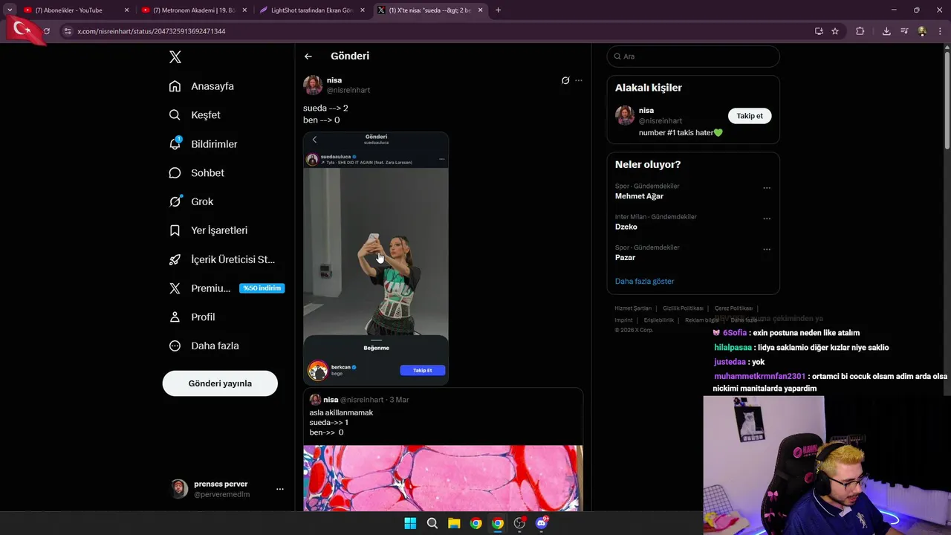Go back with the Gönderi arrow

308,56
